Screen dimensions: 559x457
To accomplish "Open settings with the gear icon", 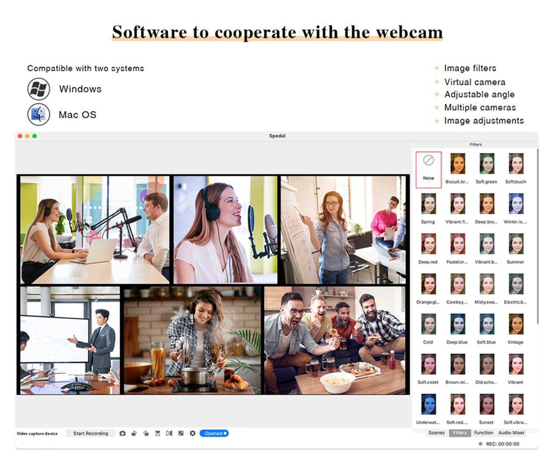I will 193,434.
